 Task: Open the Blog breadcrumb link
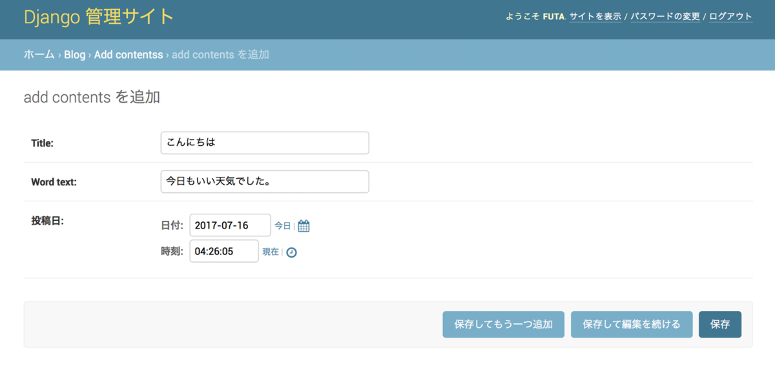75,55
